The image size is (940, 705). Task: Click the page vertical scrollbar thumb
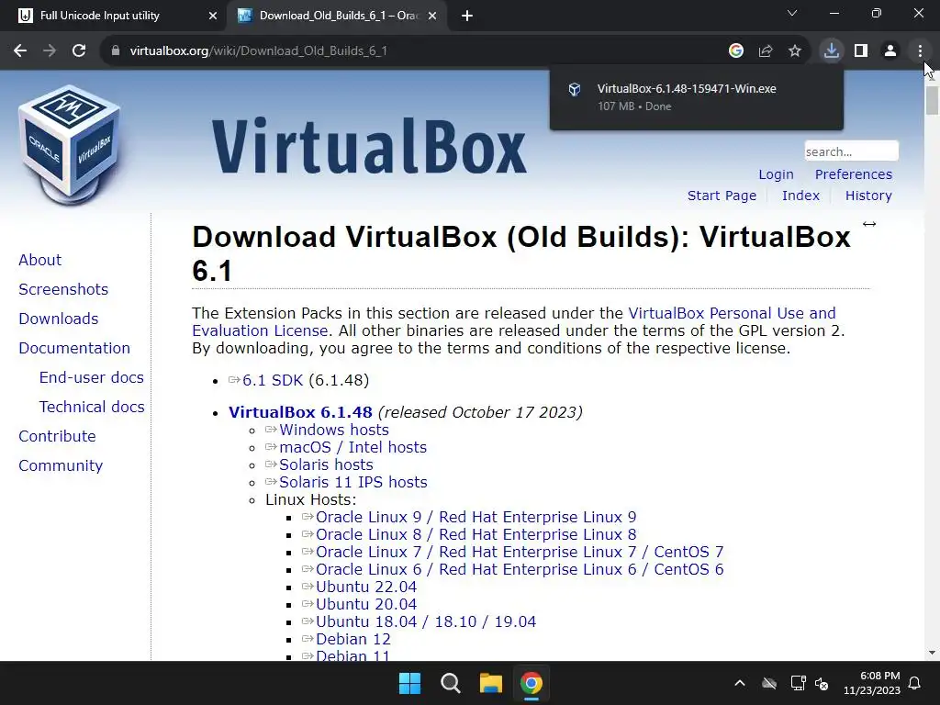[932, 100]
